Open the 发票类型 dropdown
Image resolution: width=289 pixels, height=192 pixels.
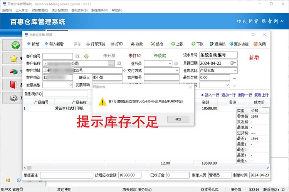(71, 85)
